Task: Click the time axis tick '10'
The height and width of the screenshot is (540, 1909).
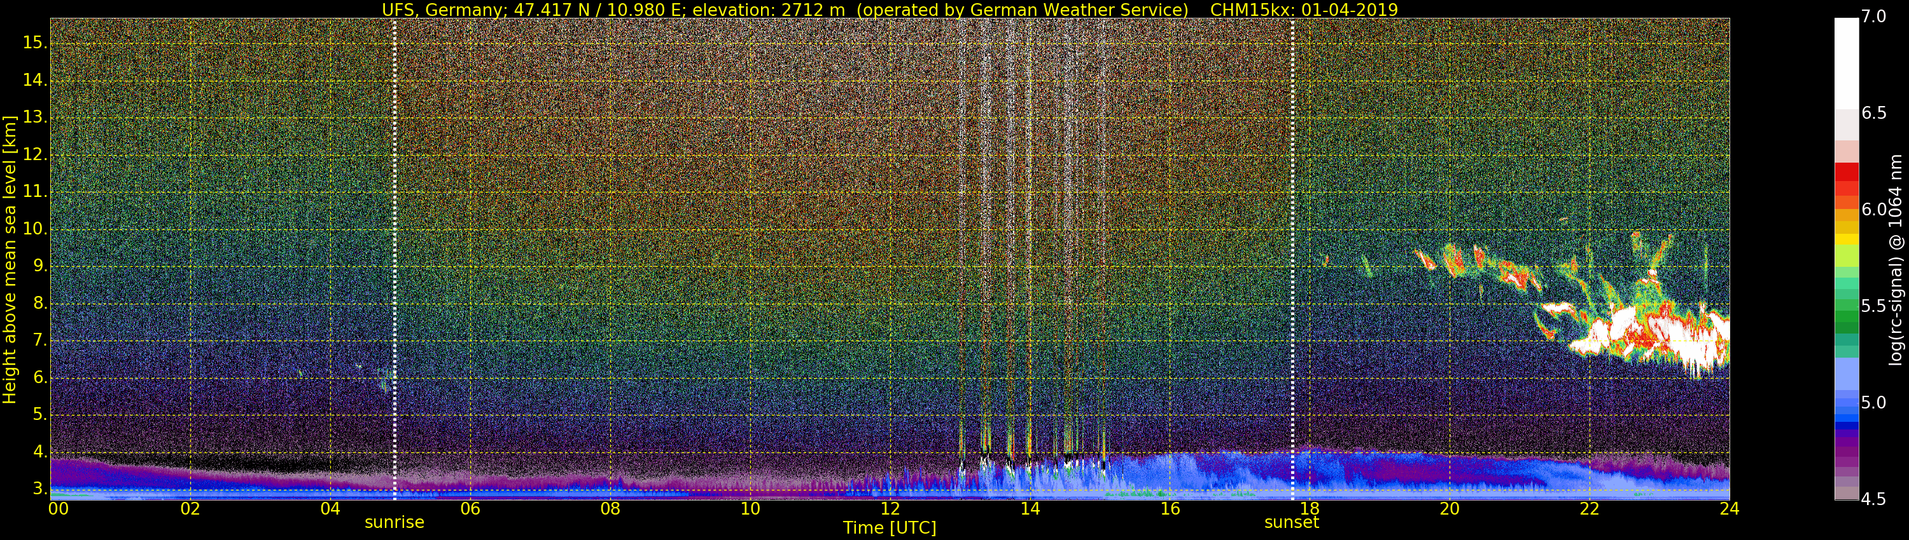Action: point(750,509)
